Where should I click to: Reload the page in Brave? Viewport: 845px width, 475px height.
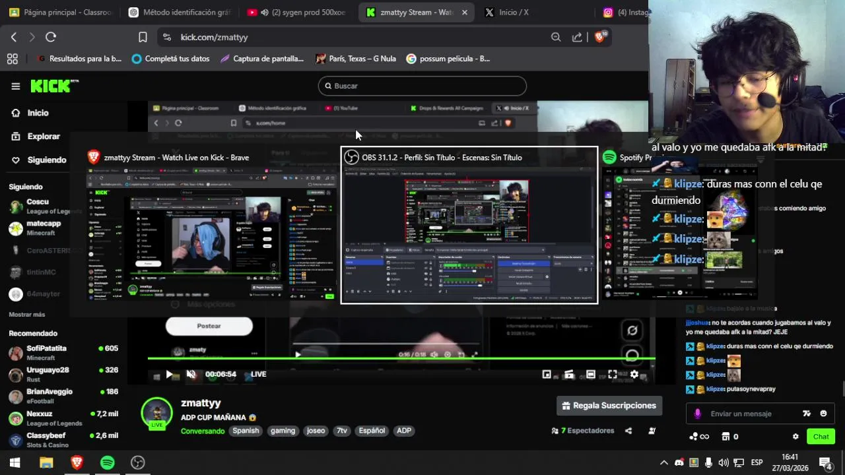[51, 37]
